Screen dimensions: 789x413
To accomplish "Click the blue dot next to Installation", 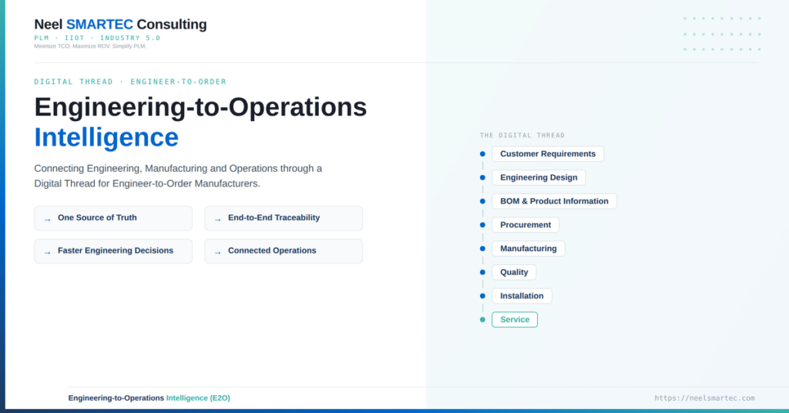I will (x=482, y=296).
